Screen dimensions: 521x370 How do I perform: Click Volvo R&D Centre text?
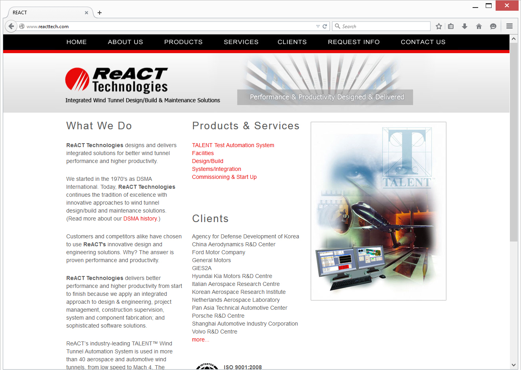point(215,332)
